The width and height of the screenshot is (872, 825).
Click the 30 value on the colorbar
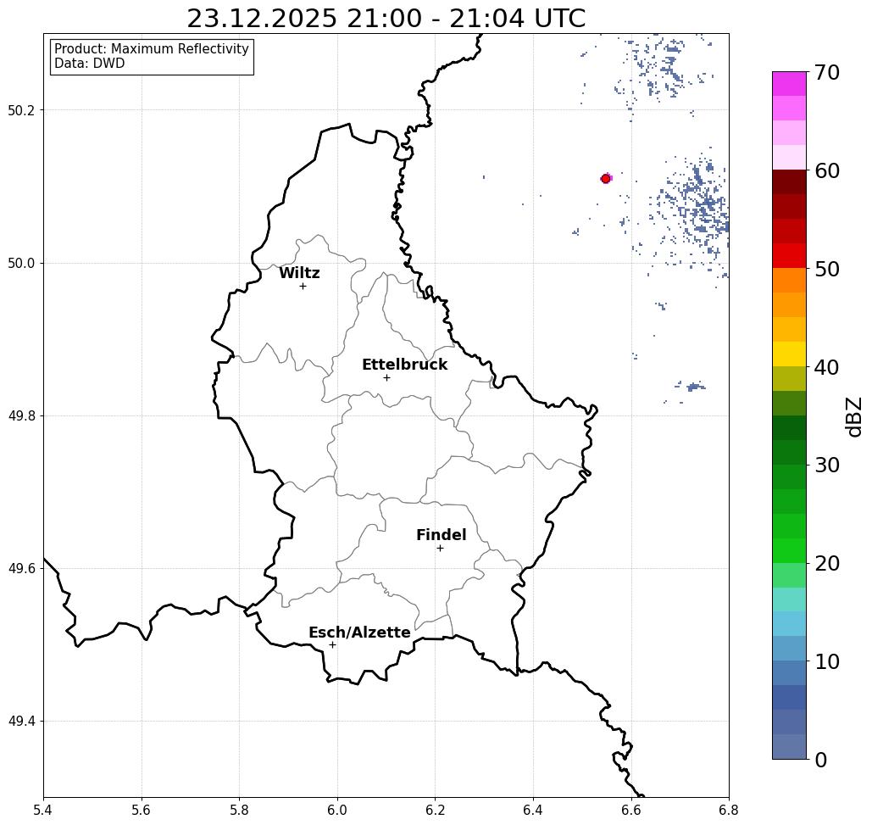point(827,465)
